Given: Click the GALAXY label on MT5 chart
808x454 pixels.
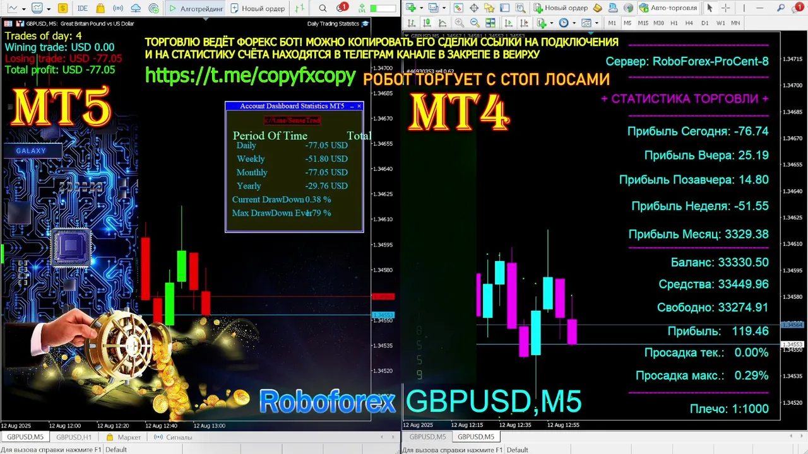Looking at the screenshot, I should tap(31, 151).
